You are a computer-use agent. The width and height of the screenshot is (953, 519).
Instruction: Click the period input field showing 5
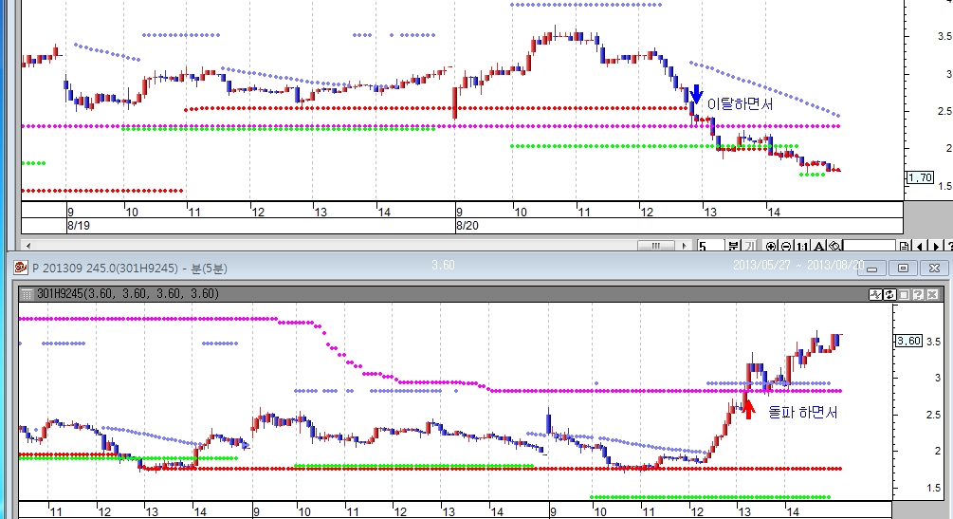click(x=709, y=246)
